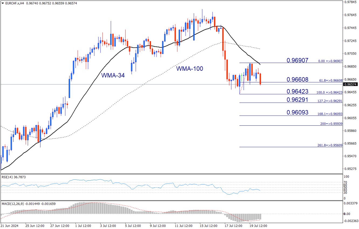
Task: Click the 0.95665 price axis label
Action: (x=351, y=143)
